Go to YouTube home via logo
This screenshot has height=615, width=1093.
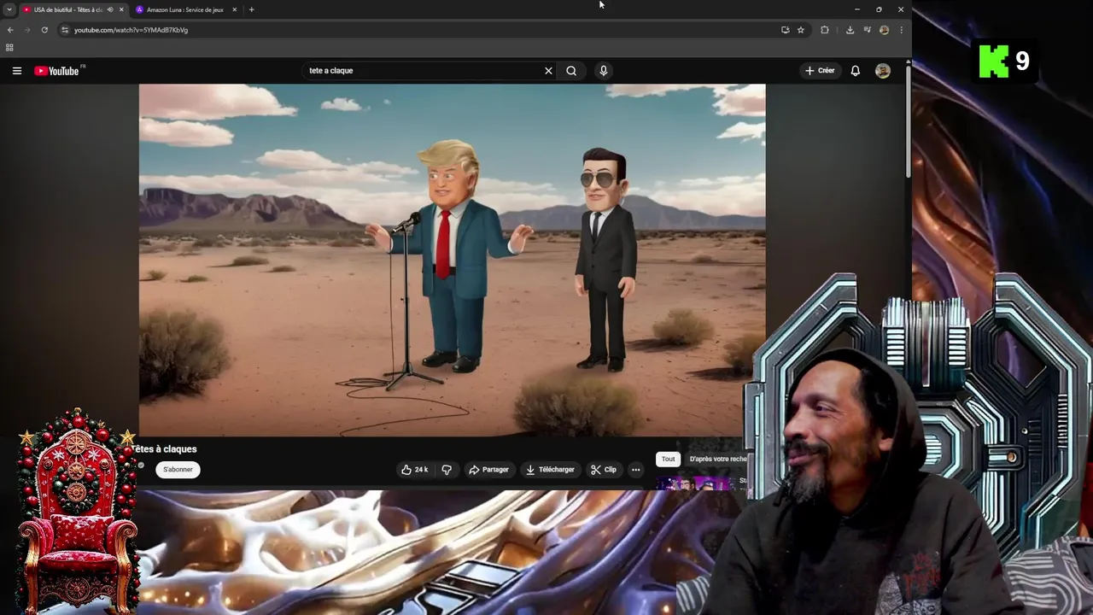(x=58, y=71)
